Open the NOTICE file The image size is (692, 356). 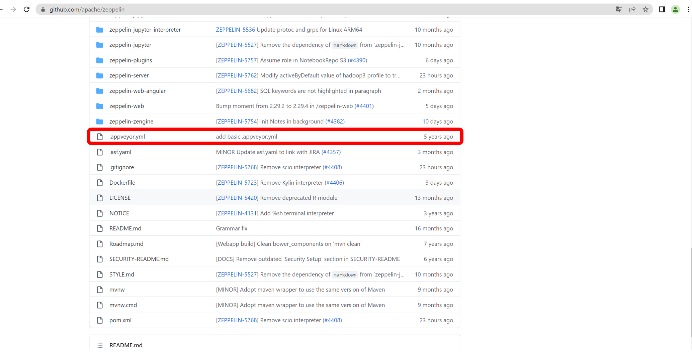119,213
